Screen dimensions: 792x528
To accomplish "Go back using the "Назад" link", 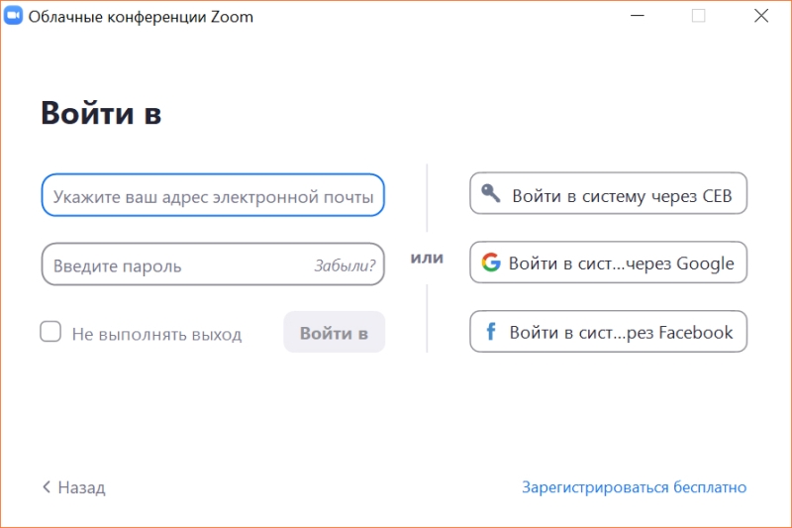I will click(x=74, y=487).
